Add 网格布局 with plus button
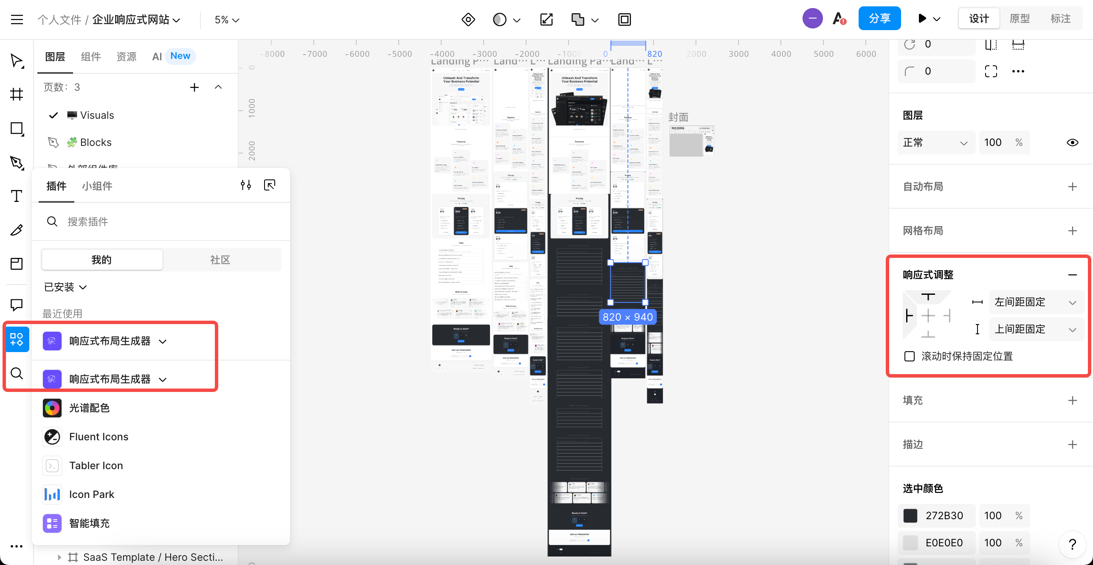Image resolution: width=1093 pixels, height=565 pixels. point(1072,231)
